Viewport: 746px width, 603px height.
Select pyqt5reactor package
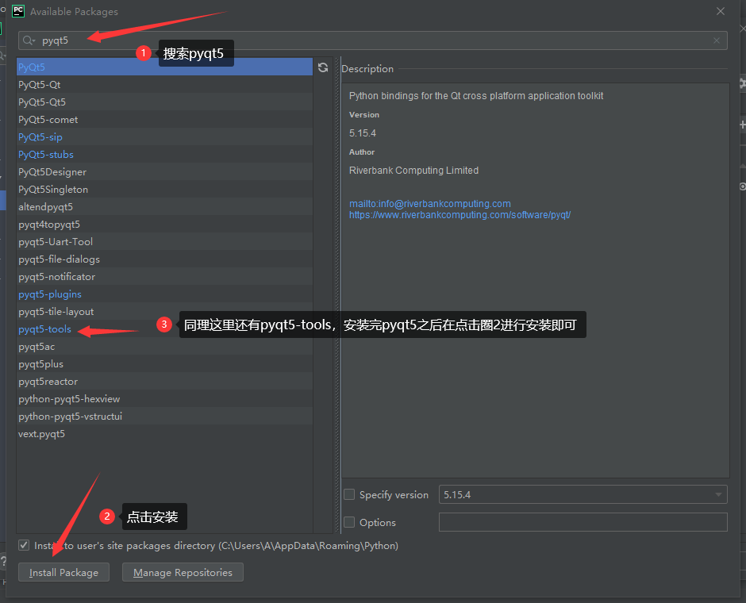(164, 382)
